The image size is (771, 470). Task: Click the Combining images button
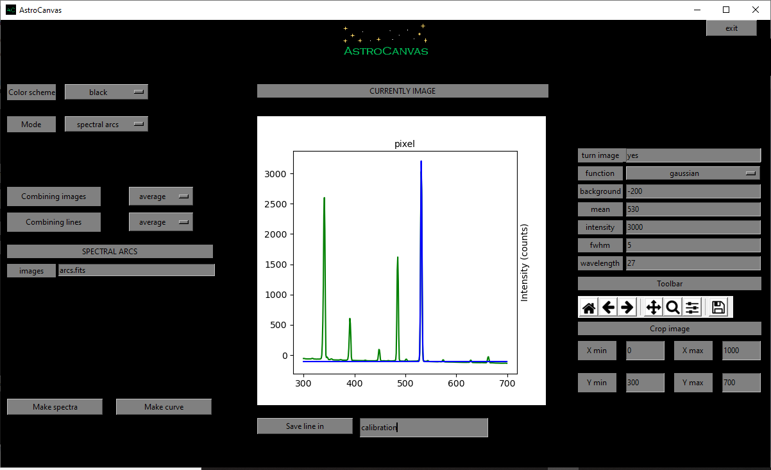pyautogui.click(x=54, y=196)
